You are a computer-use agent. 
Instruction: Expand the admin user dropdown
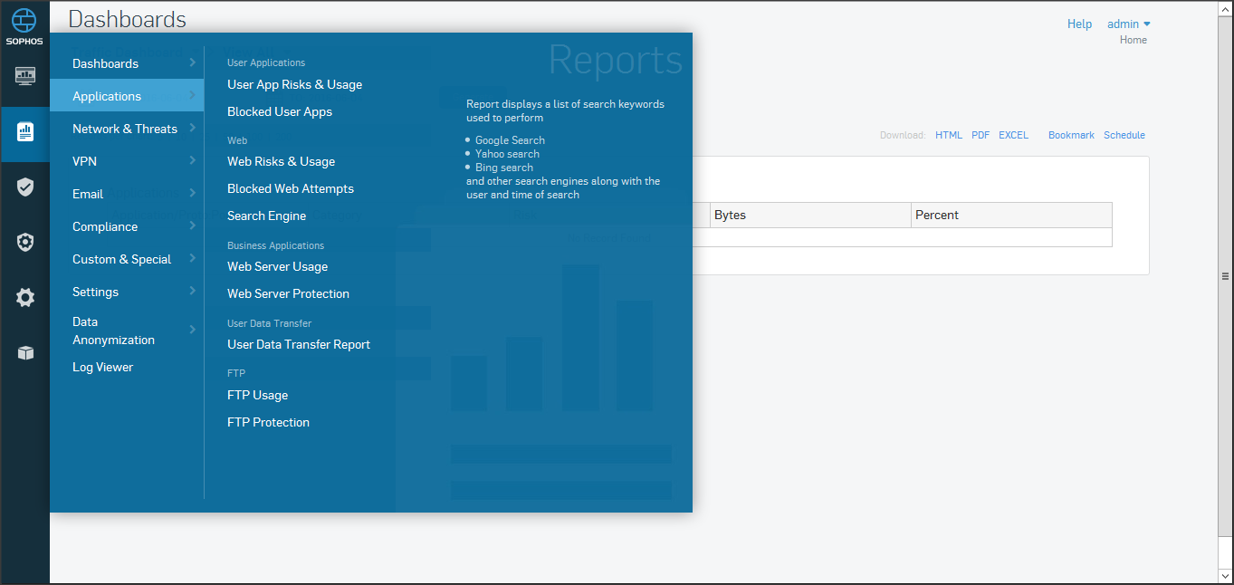point(1128,24)
